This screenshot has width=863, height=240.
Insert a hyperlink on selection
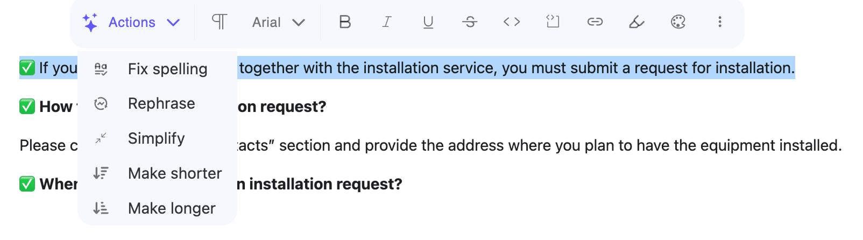coord(595,22)
